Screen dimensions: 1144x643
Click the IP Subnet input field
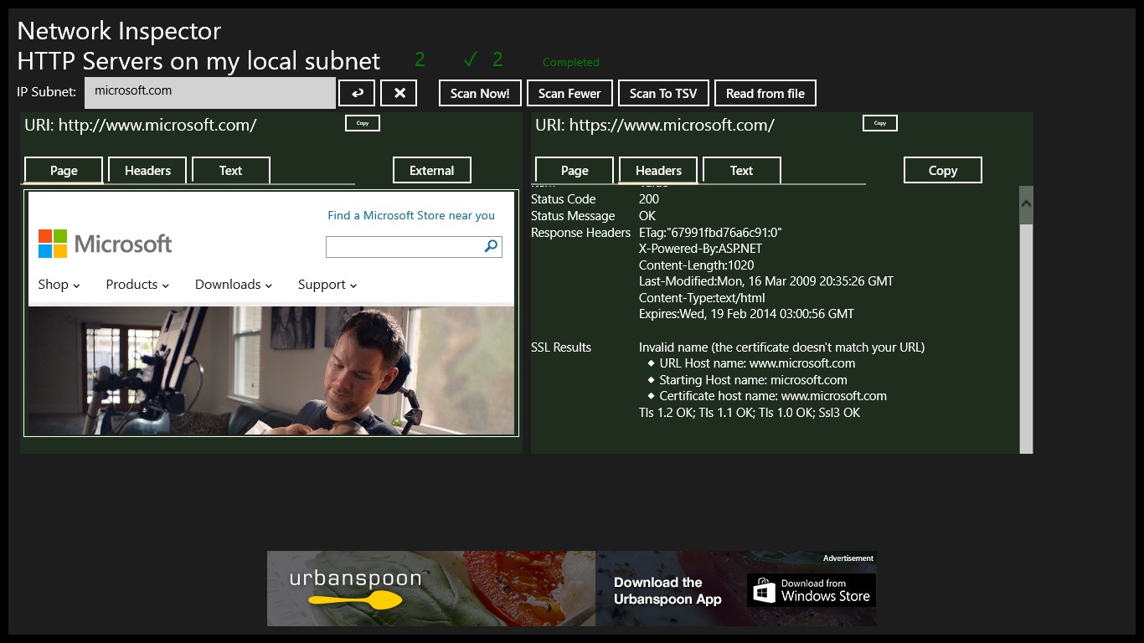pos(209,93)
